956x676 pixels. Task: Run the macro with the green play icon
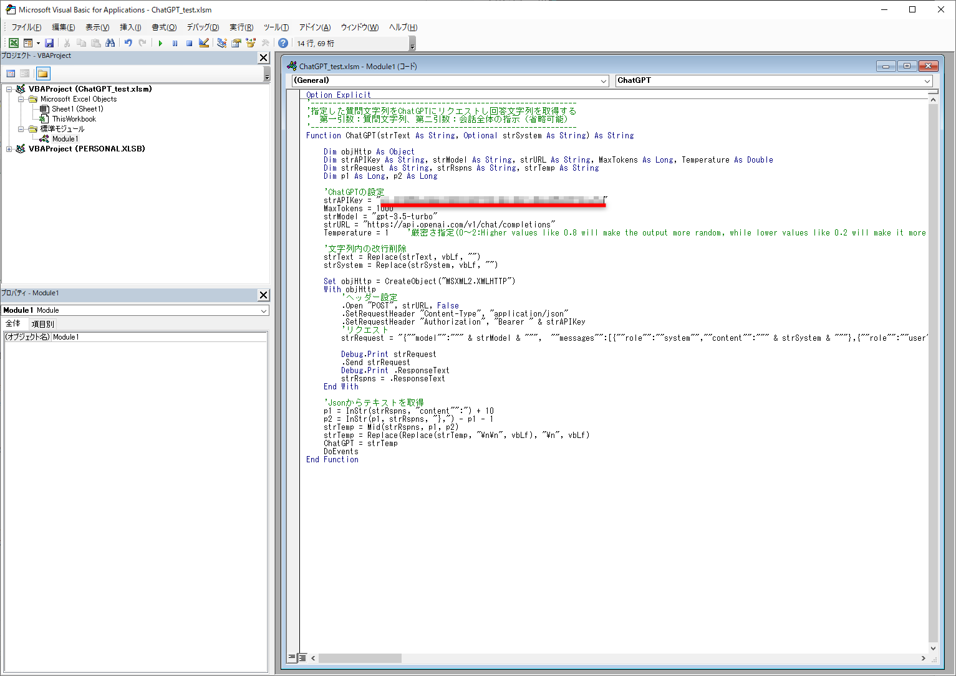(x=160, y=43)
